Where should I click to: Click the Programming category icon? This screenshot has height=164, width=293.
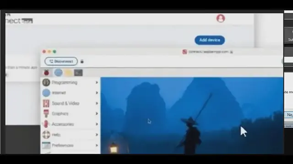(46, 82)
